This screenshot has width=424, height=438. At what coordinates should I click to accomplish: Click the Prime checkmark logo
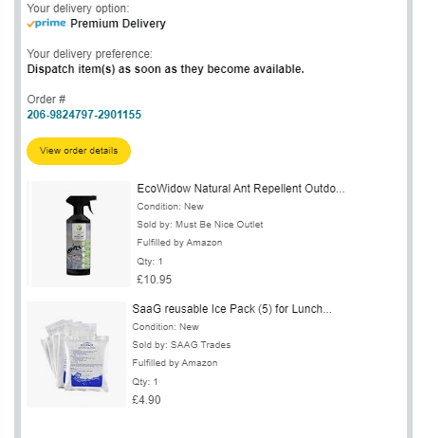pyautogui.click(x=46, y=24)
